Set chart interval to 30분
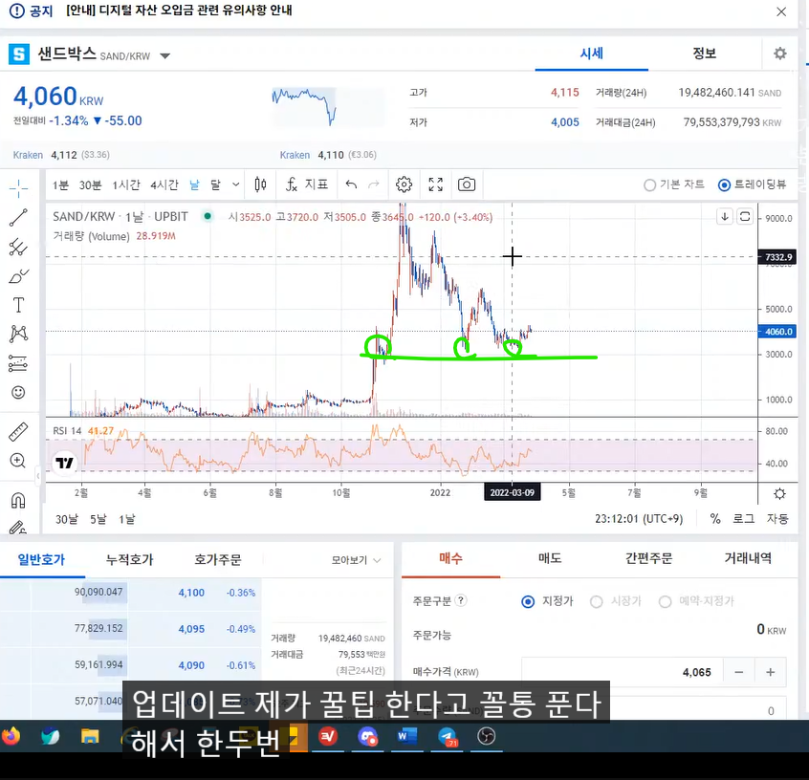This screenshot has width=809, height=780. tap(90, 184)
